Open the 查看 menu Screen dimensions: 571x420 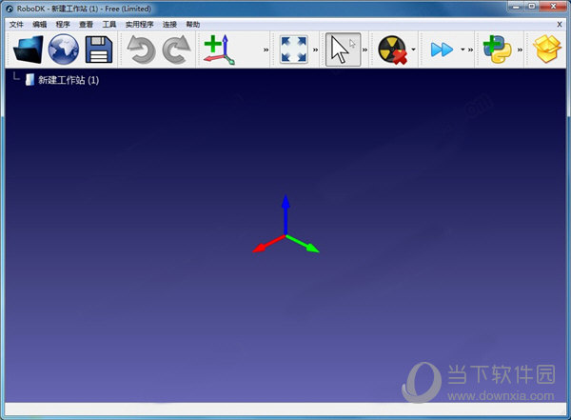[x=86, y=25]
